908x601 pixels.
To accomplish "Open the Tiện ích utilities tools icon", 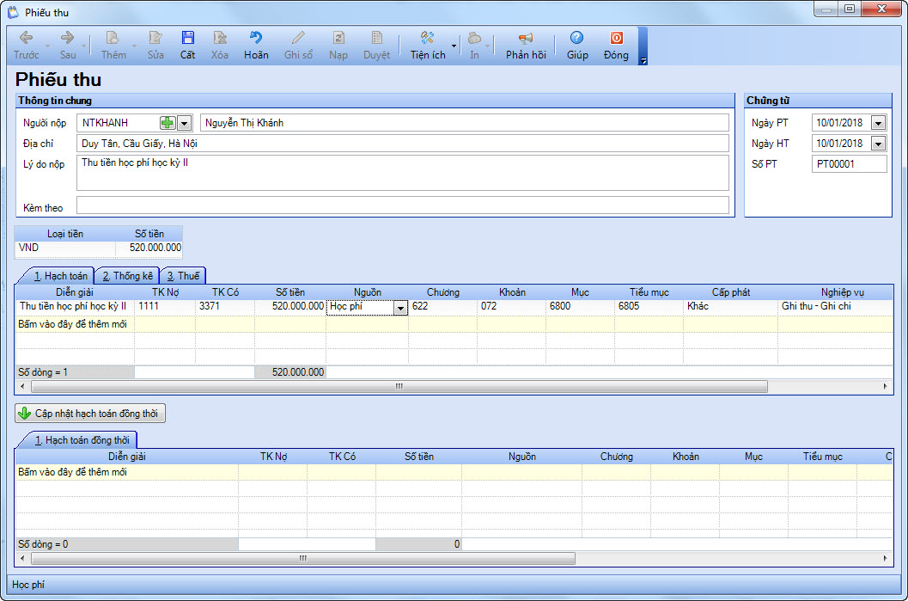I will pyautogui.click(x=427, y=38).
